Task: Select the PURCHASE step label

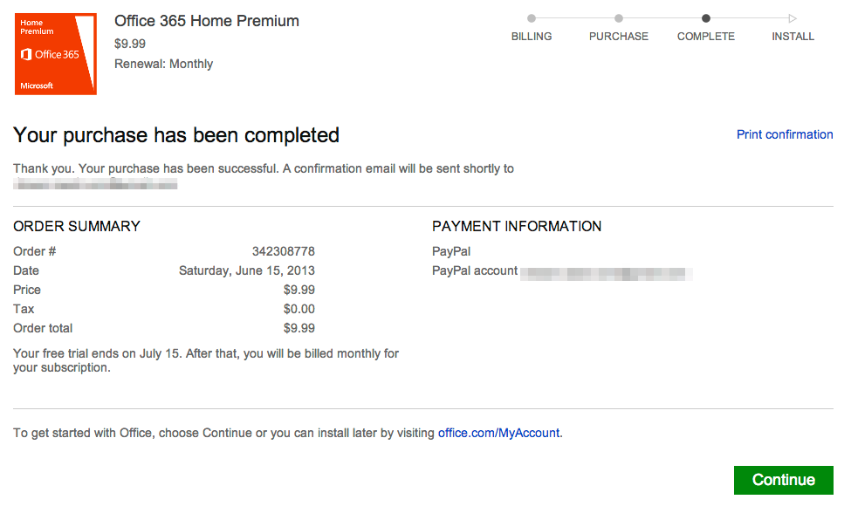Action: tap(619, 37)
